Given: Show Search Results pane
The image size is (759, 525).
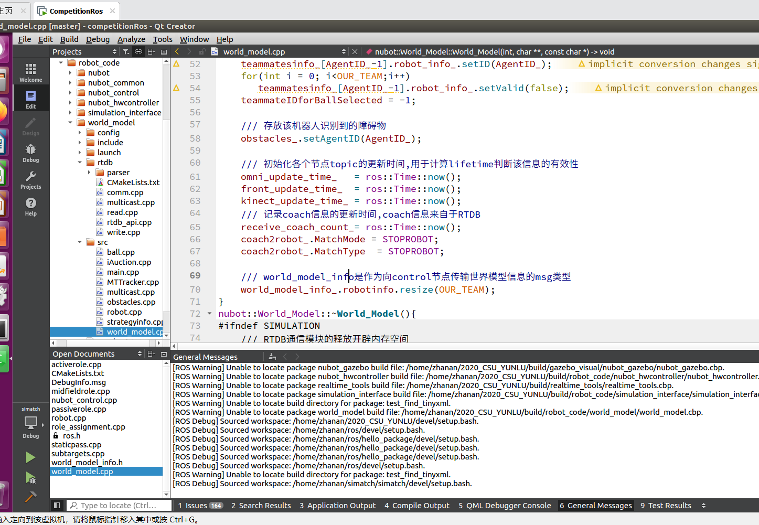Looking at the screenshot, I should click(x=261, y=506).
